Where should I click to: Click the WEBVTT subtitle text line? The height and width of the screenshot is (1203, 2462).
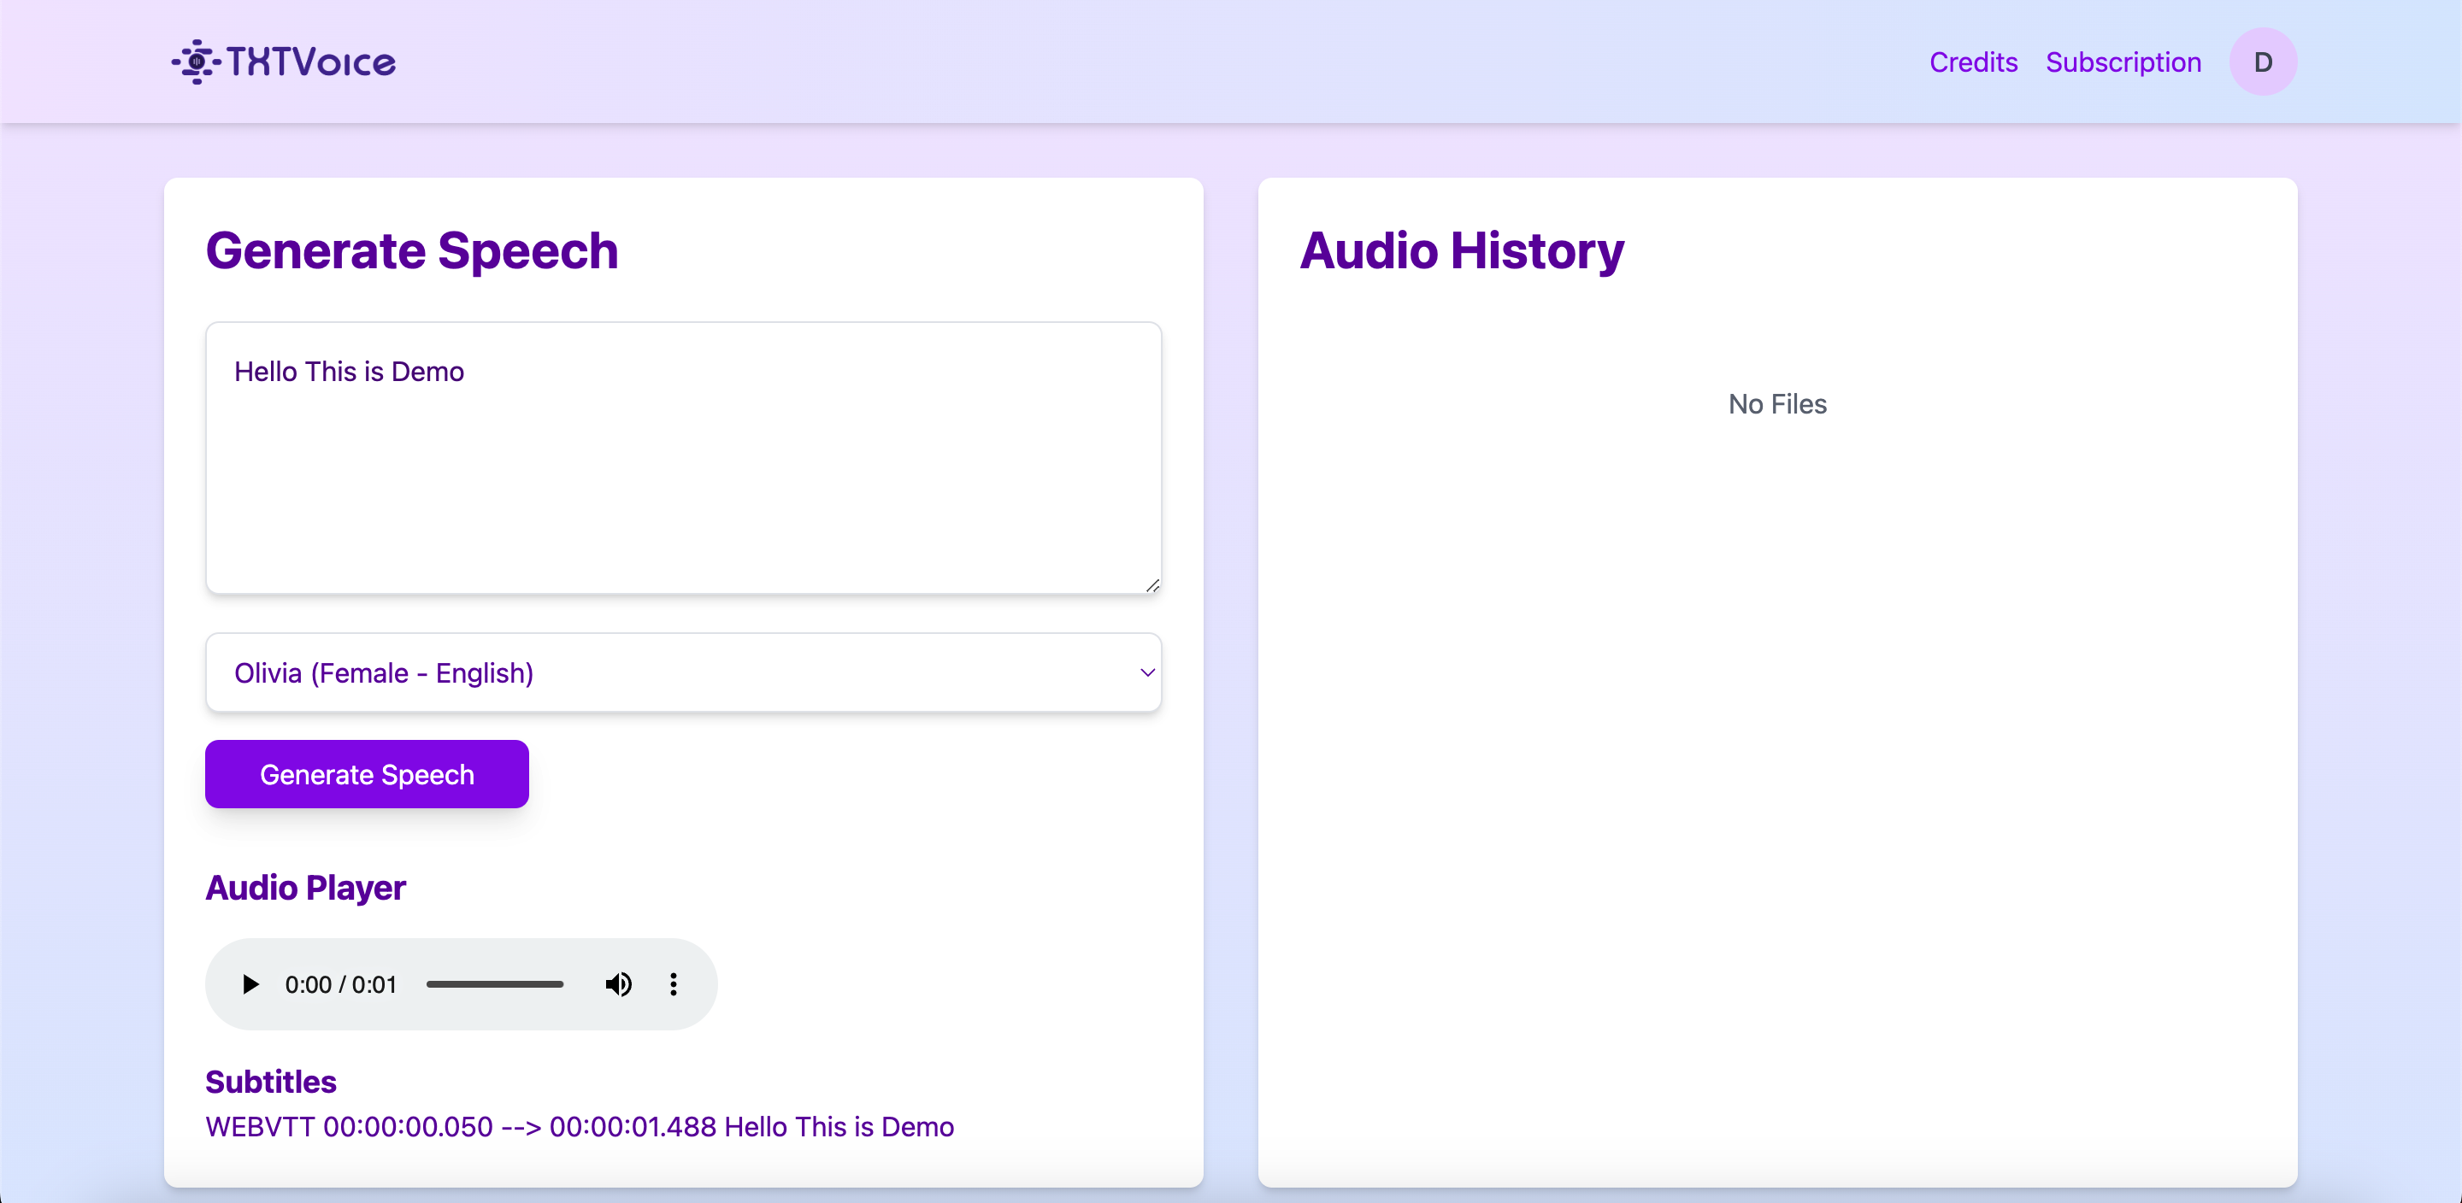click(x=580, y=1127)
